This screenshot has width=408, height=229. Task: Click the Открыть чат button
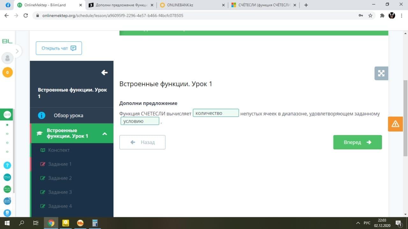(x=59, y=48)
